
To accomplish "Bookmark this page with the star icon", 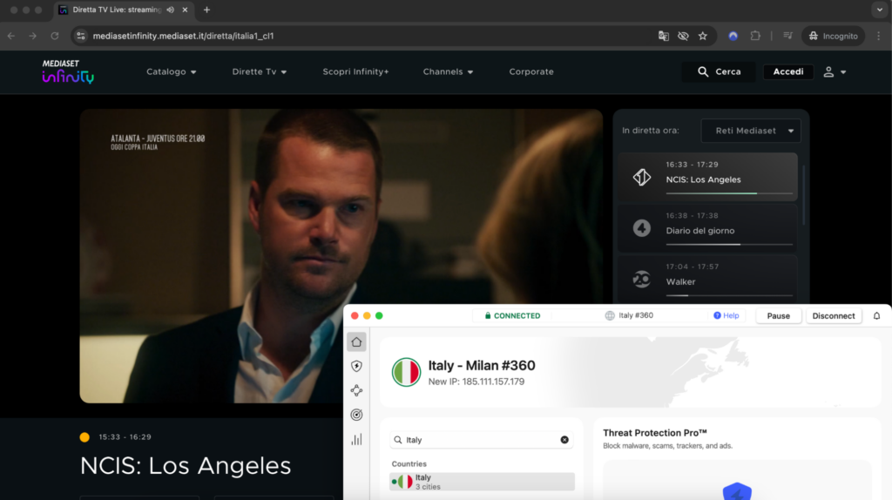I will [x=703, y=36].
